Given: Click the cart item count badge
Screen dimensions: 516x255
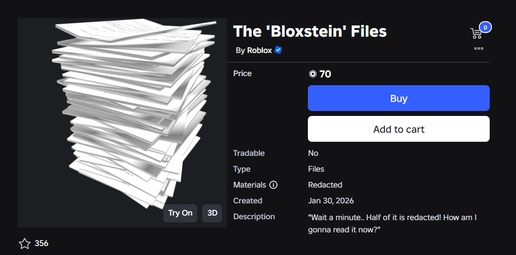Looking at the screenshot, I should [x=485, y=28].
